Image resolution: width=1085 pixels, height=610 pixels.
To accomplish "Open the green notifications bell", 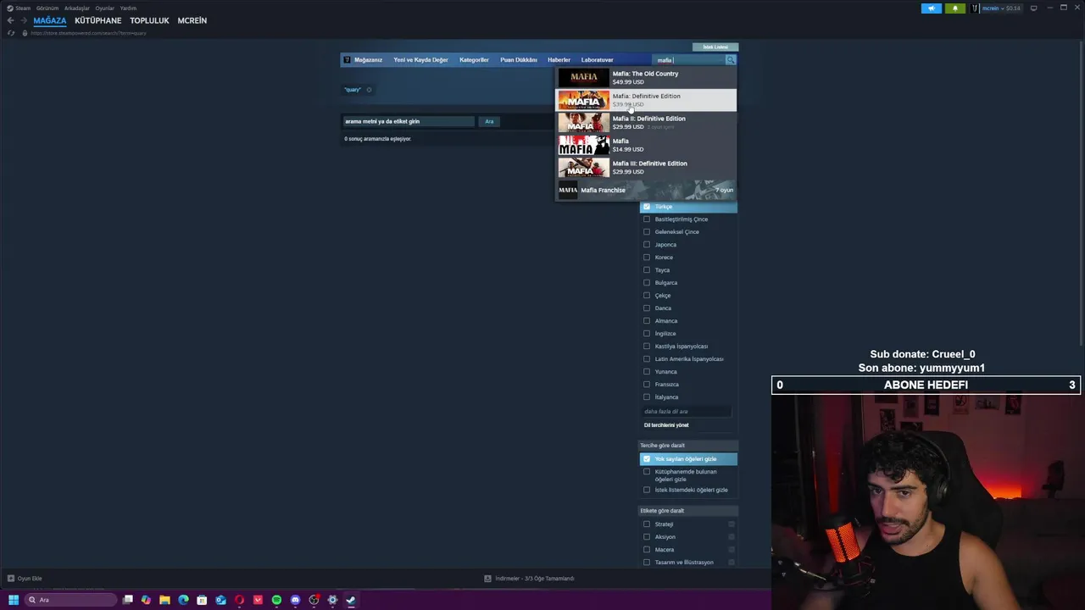I will (x=955, y=8).
